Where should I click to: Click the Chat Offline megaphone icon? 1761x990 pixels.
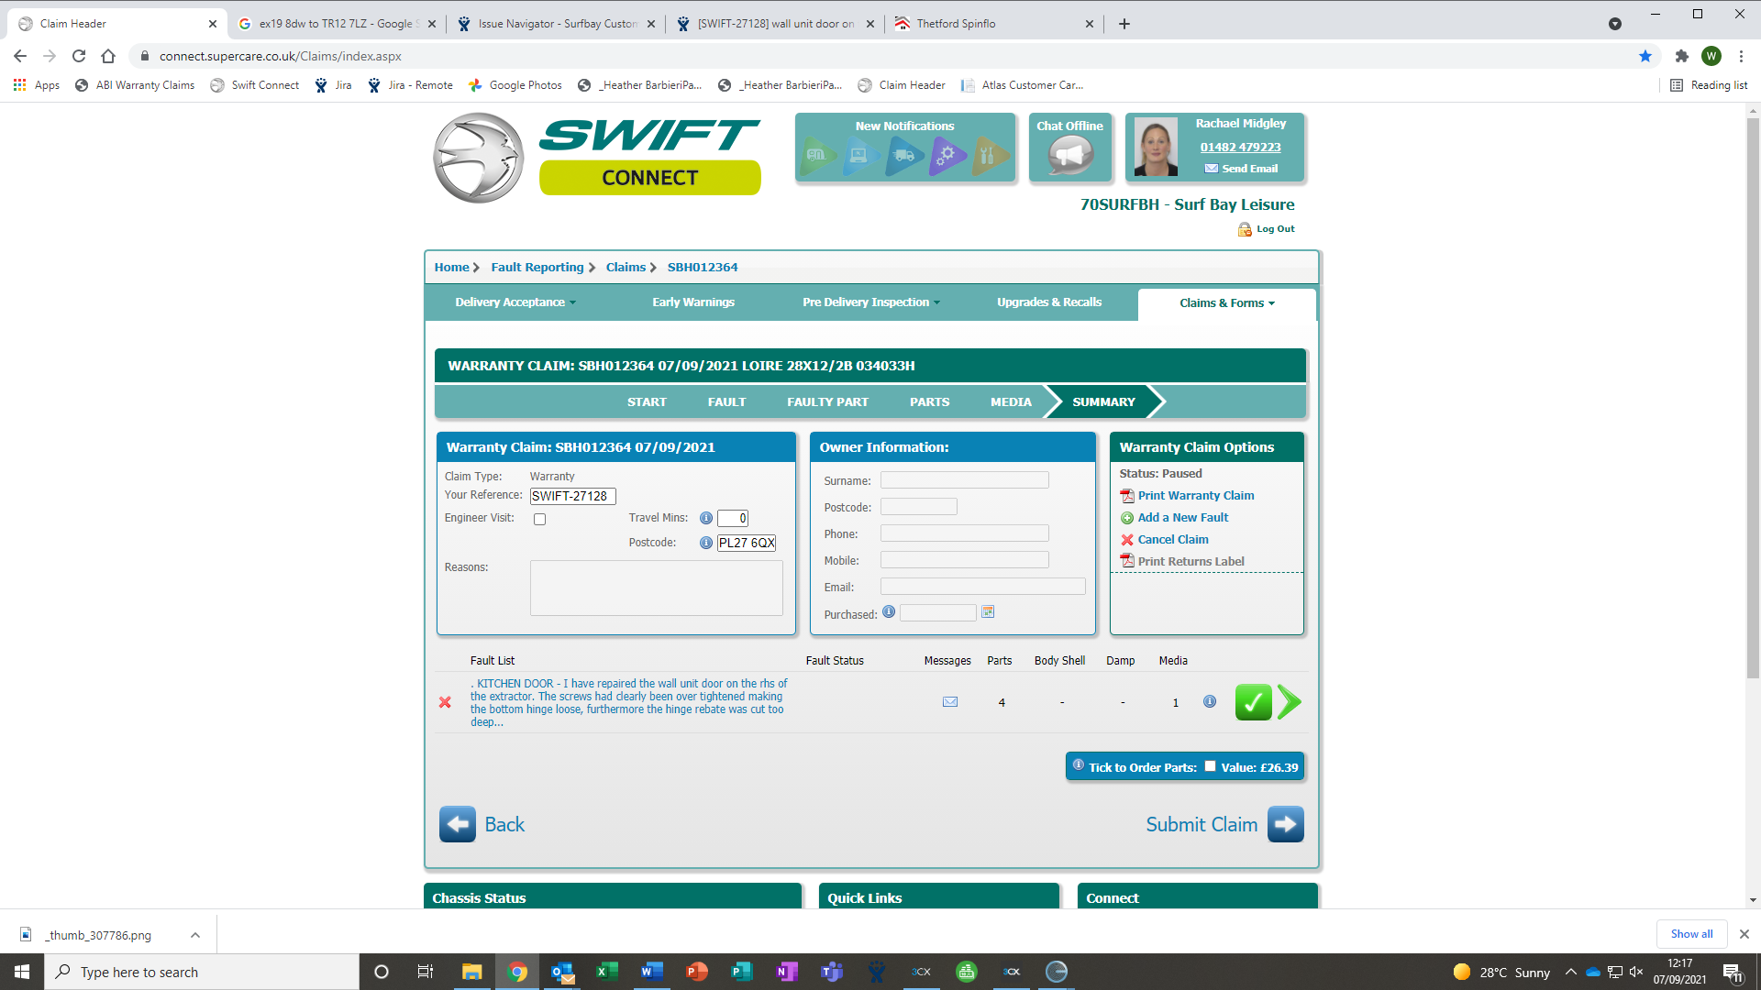click(1069, 155)
